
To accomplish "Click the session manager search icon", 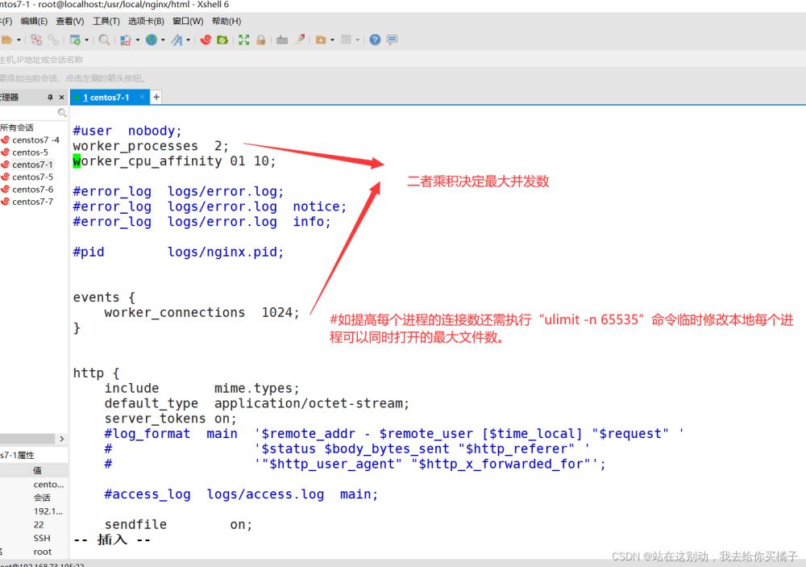I will click(x=62, y=112).
